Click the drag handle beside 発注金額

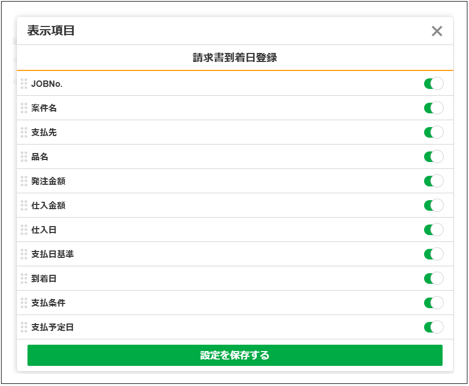tap(24, 181)
